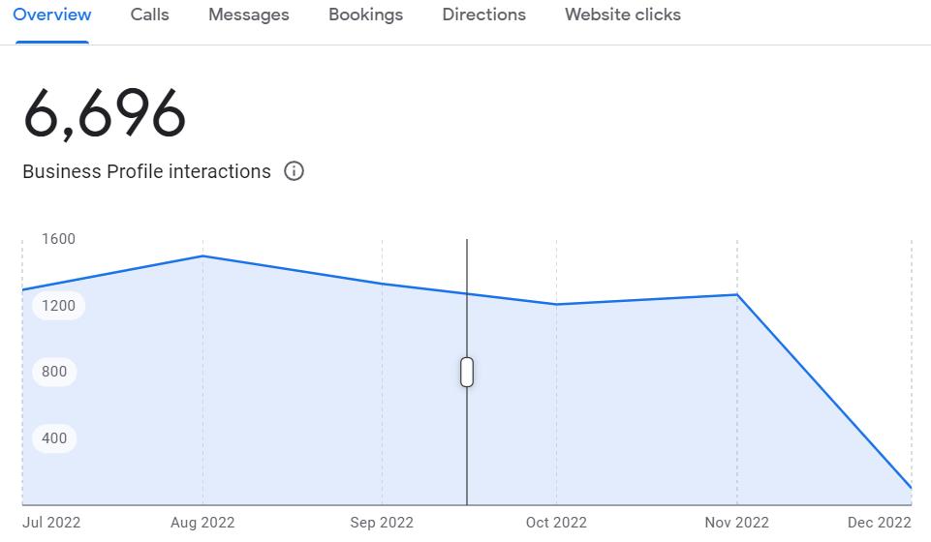View the Directions tab

click(x=483, y=15)
